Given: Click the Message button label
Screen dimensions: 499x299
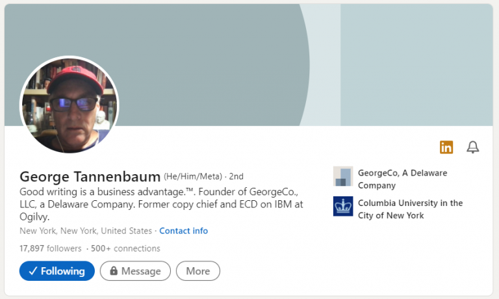Looking at the screenshot, I should tap(141, 271).
